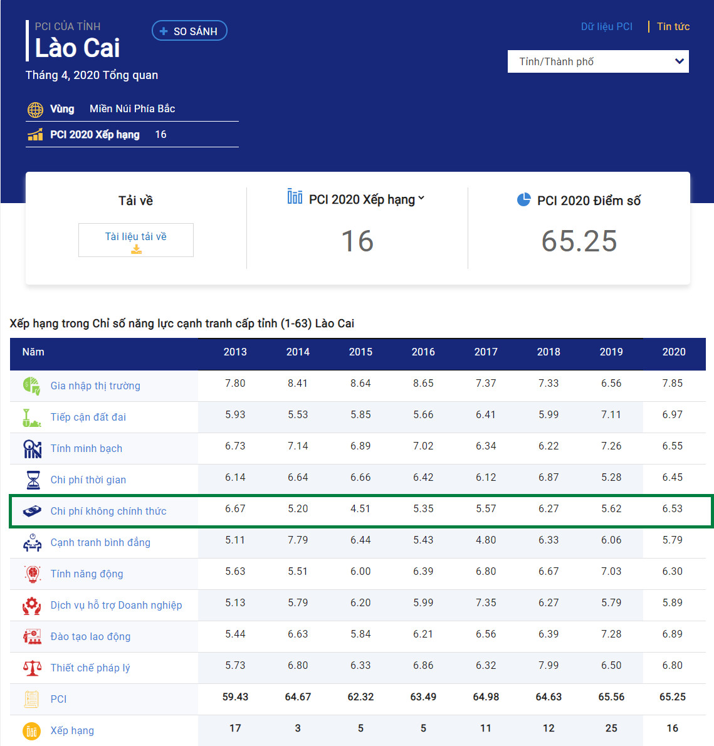Open the Gia nhập thị trường link
The height and width of the screenshot is (746, 714).
95,386
